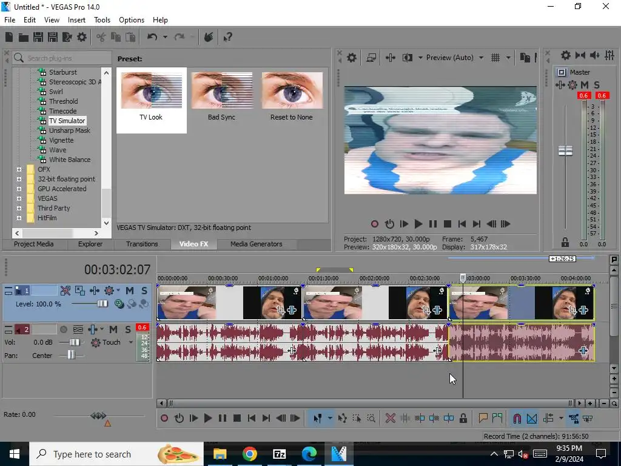Click the Master Dim Output speaker icon
The image size is (621, 466).
[594, 55]
